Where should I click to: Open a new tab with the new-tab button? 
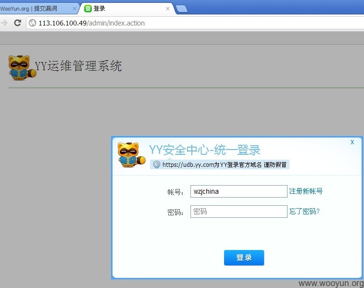click(x=182, y=9)
